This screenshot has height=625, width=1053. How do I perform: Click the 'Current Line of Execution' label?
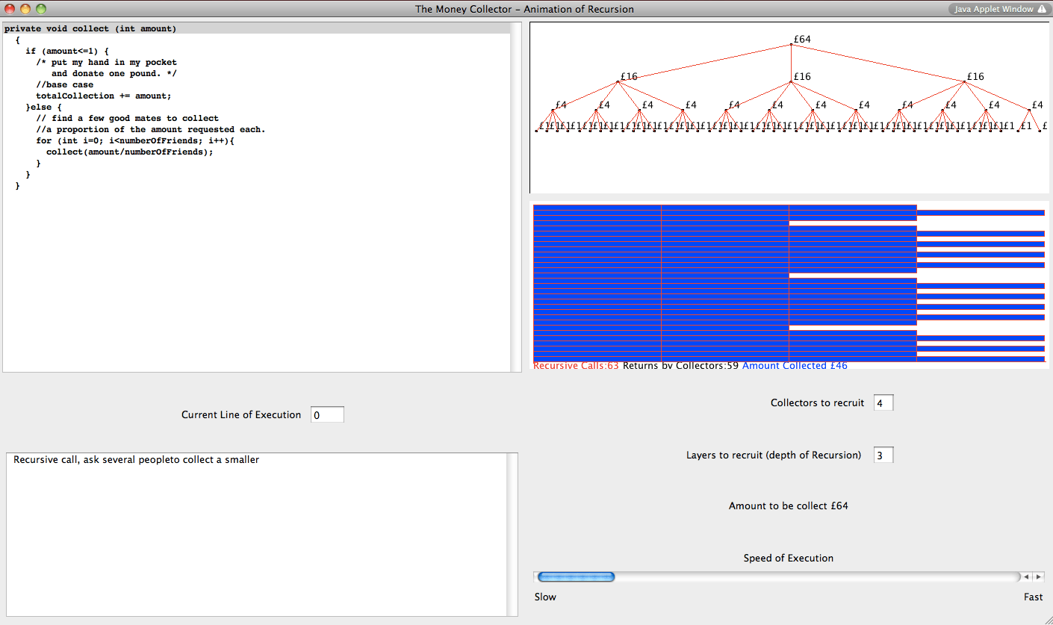pyautogui.click(x=241, y=414)
